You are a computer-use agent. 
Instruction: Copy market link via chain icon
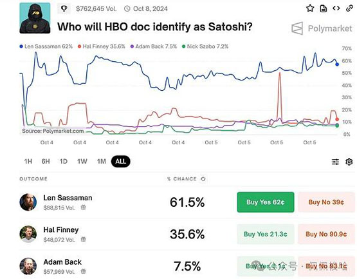coord(349,8)
